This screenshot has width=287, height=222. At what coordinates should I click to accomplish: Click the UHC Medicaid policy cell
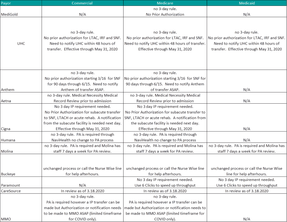247,41
